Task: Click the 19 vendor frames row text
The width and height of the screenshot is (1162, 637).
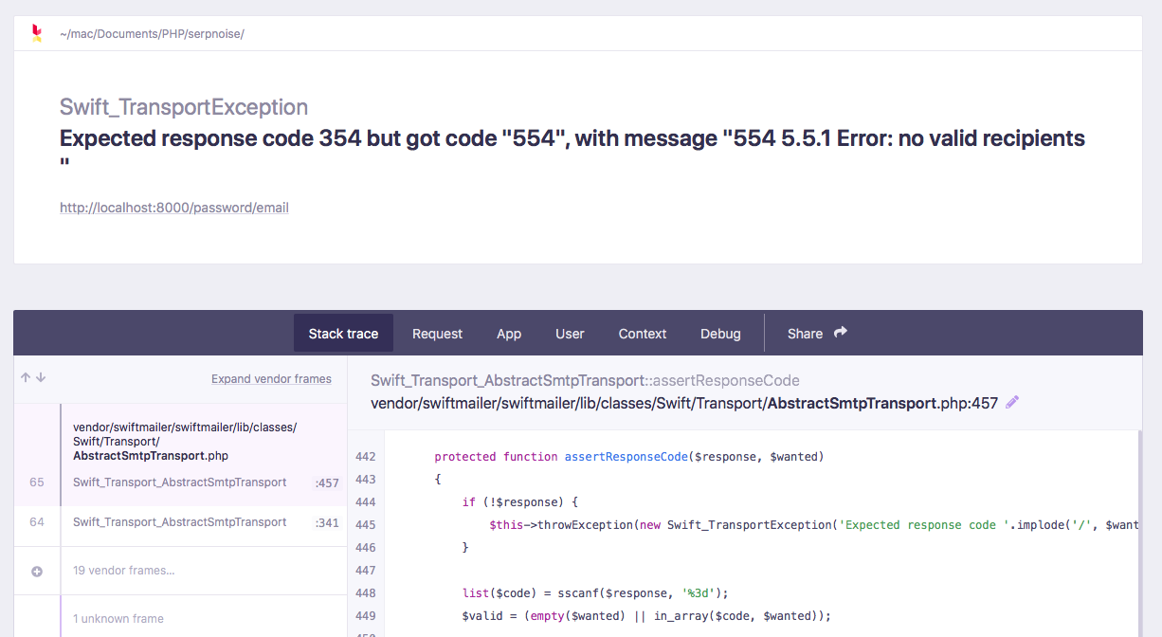Action: click(124, 571)
